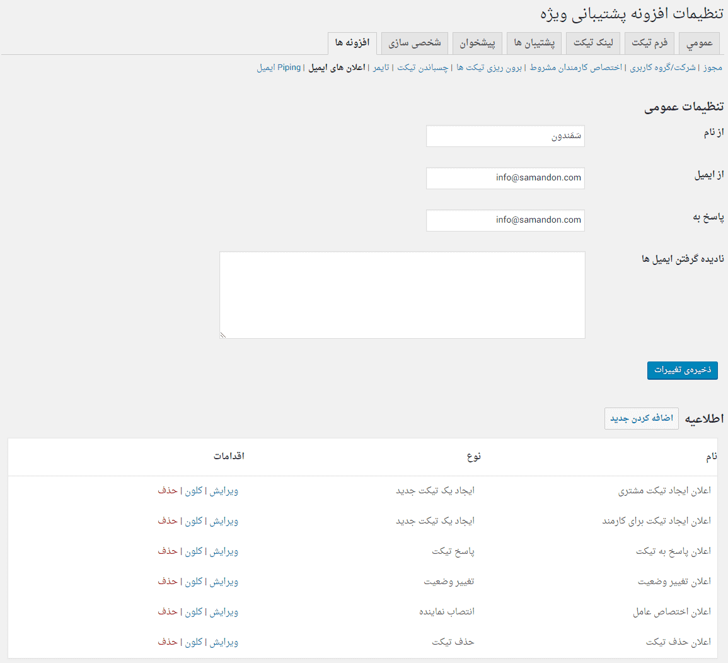The image size is (728, 663).
Task: Open the مجوز sub-section link
Action: 713,67
